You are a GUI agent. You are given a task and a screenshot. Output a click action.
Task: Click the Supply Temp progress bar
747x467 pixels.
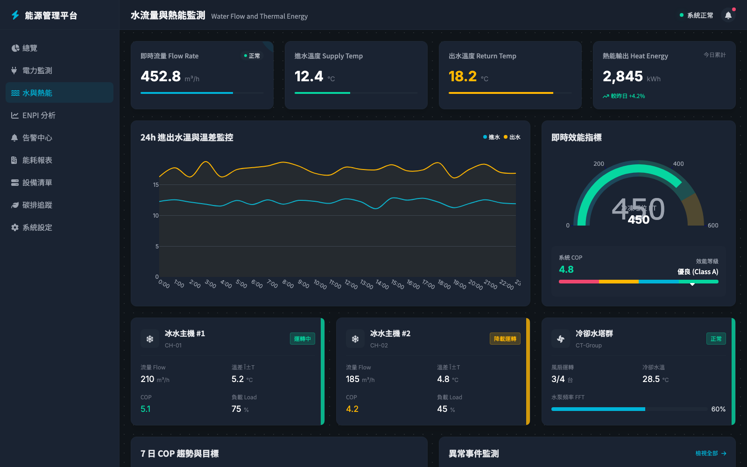pos(356,93)
